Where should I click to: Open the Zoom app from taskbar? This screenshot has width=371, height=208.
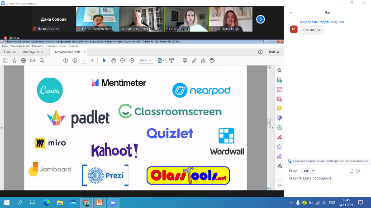(113, 203)
